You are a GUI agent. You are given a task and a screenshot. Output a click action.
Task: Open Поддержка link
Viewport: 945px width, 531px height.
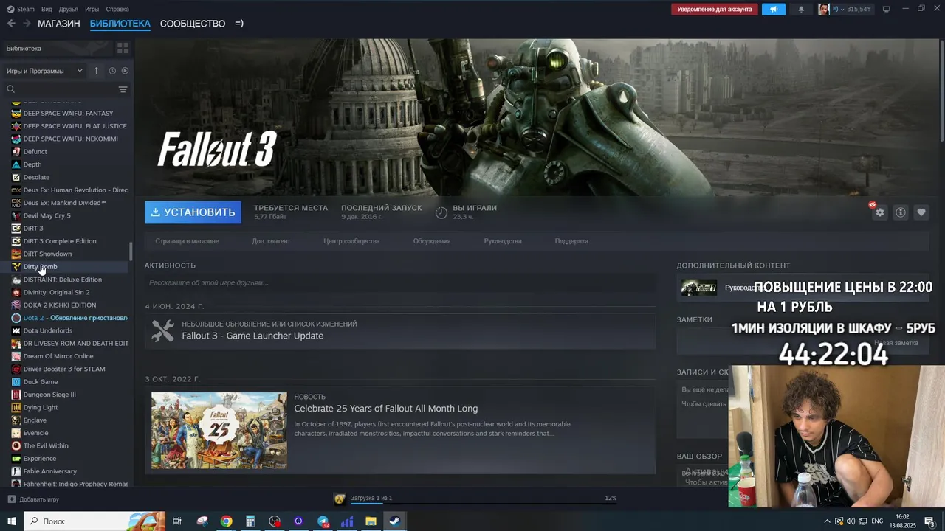(x=571, y=241)
